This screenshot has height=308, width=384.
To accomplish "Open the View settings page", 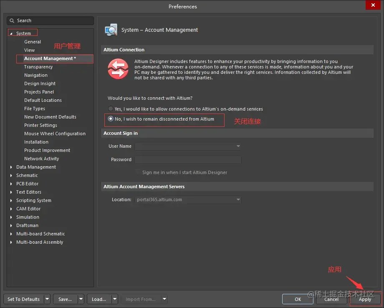I will click(29, 50).
